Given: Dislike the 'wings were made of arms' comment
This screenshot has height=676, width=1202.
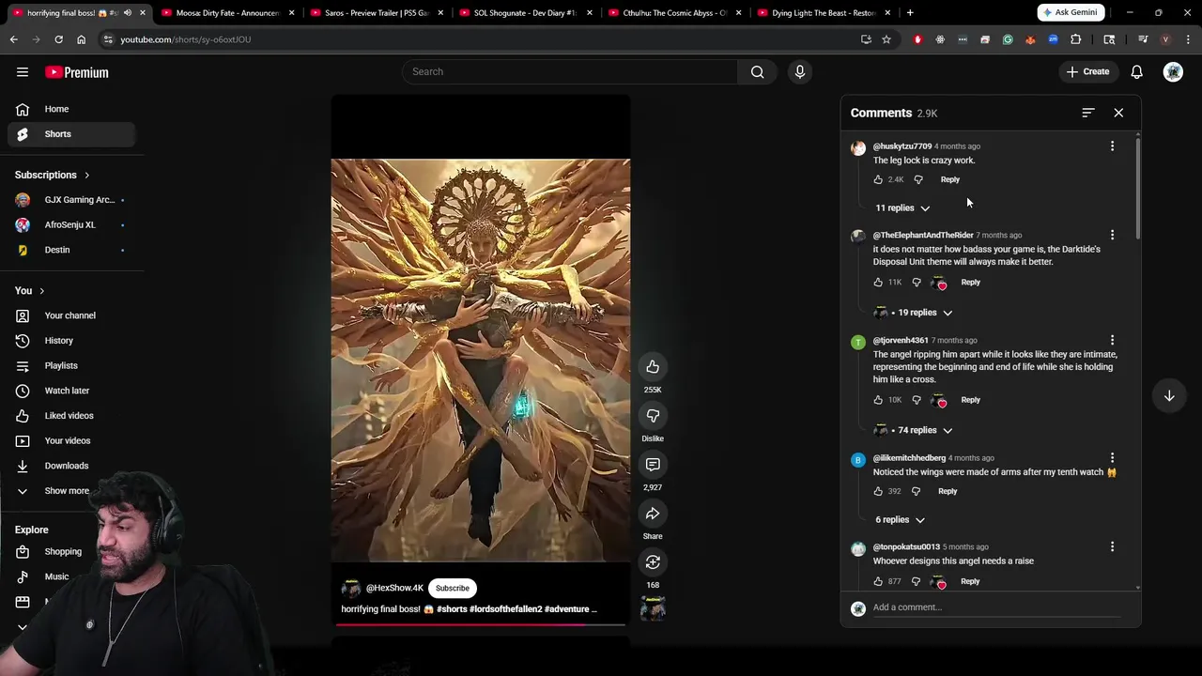Looking at the screenshot, I should 916,491.
